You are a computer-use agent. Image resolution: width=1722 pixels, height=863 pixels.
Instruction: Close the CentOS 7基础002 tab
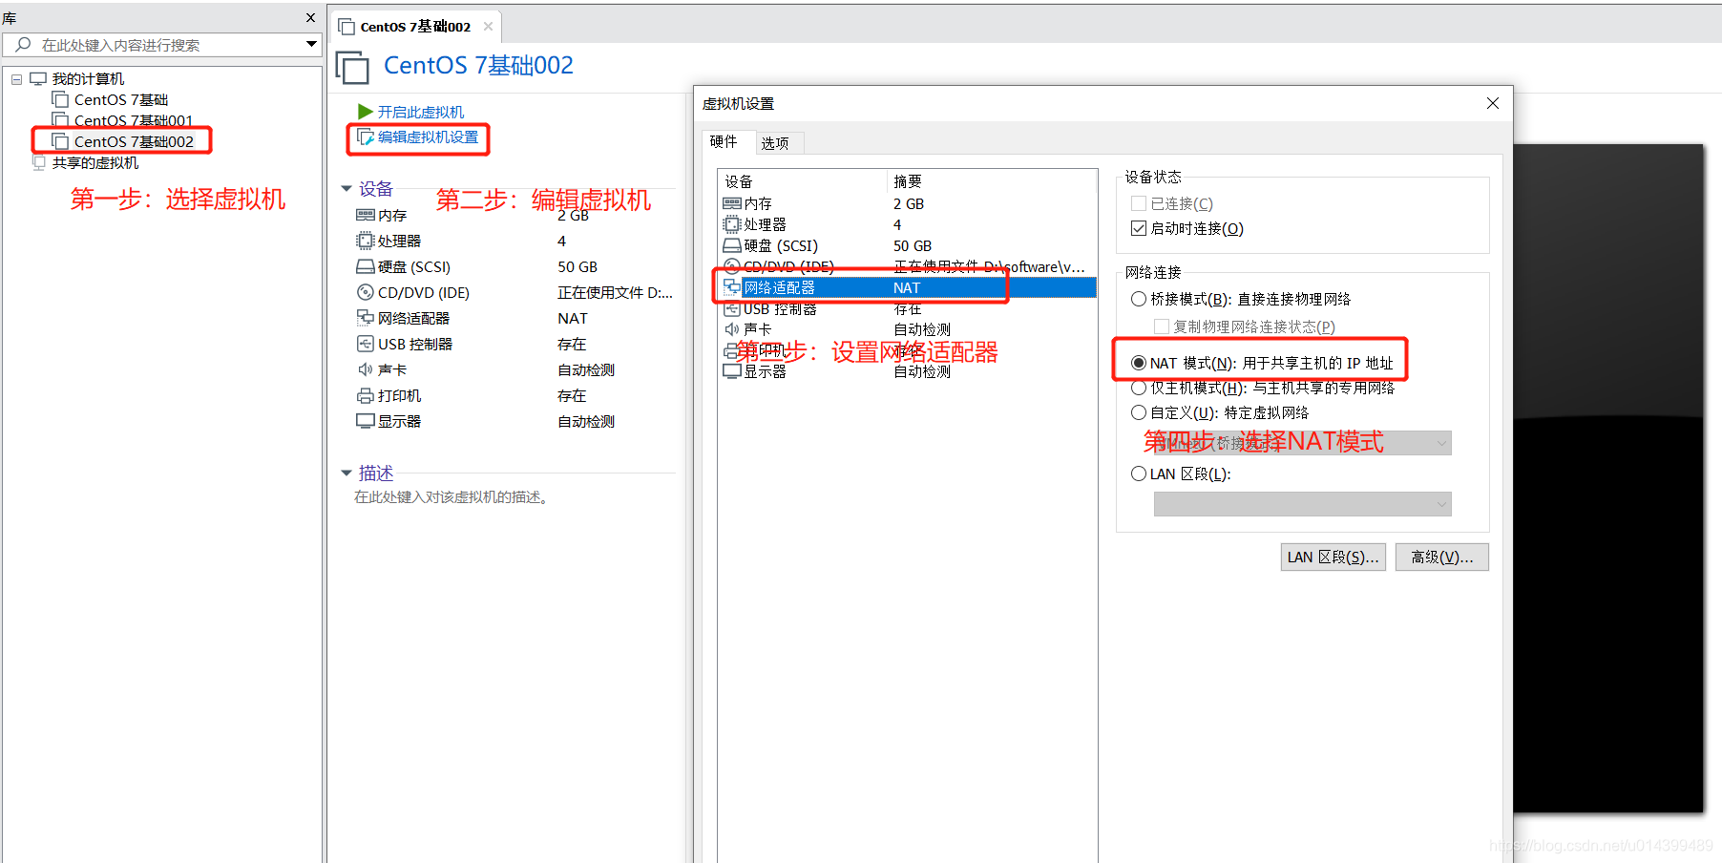pyautogui.click(x=488, y=27)
